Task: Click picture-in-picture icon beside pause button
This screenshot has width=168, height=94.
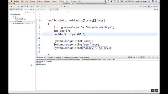Action: click(x=156, y=91)
